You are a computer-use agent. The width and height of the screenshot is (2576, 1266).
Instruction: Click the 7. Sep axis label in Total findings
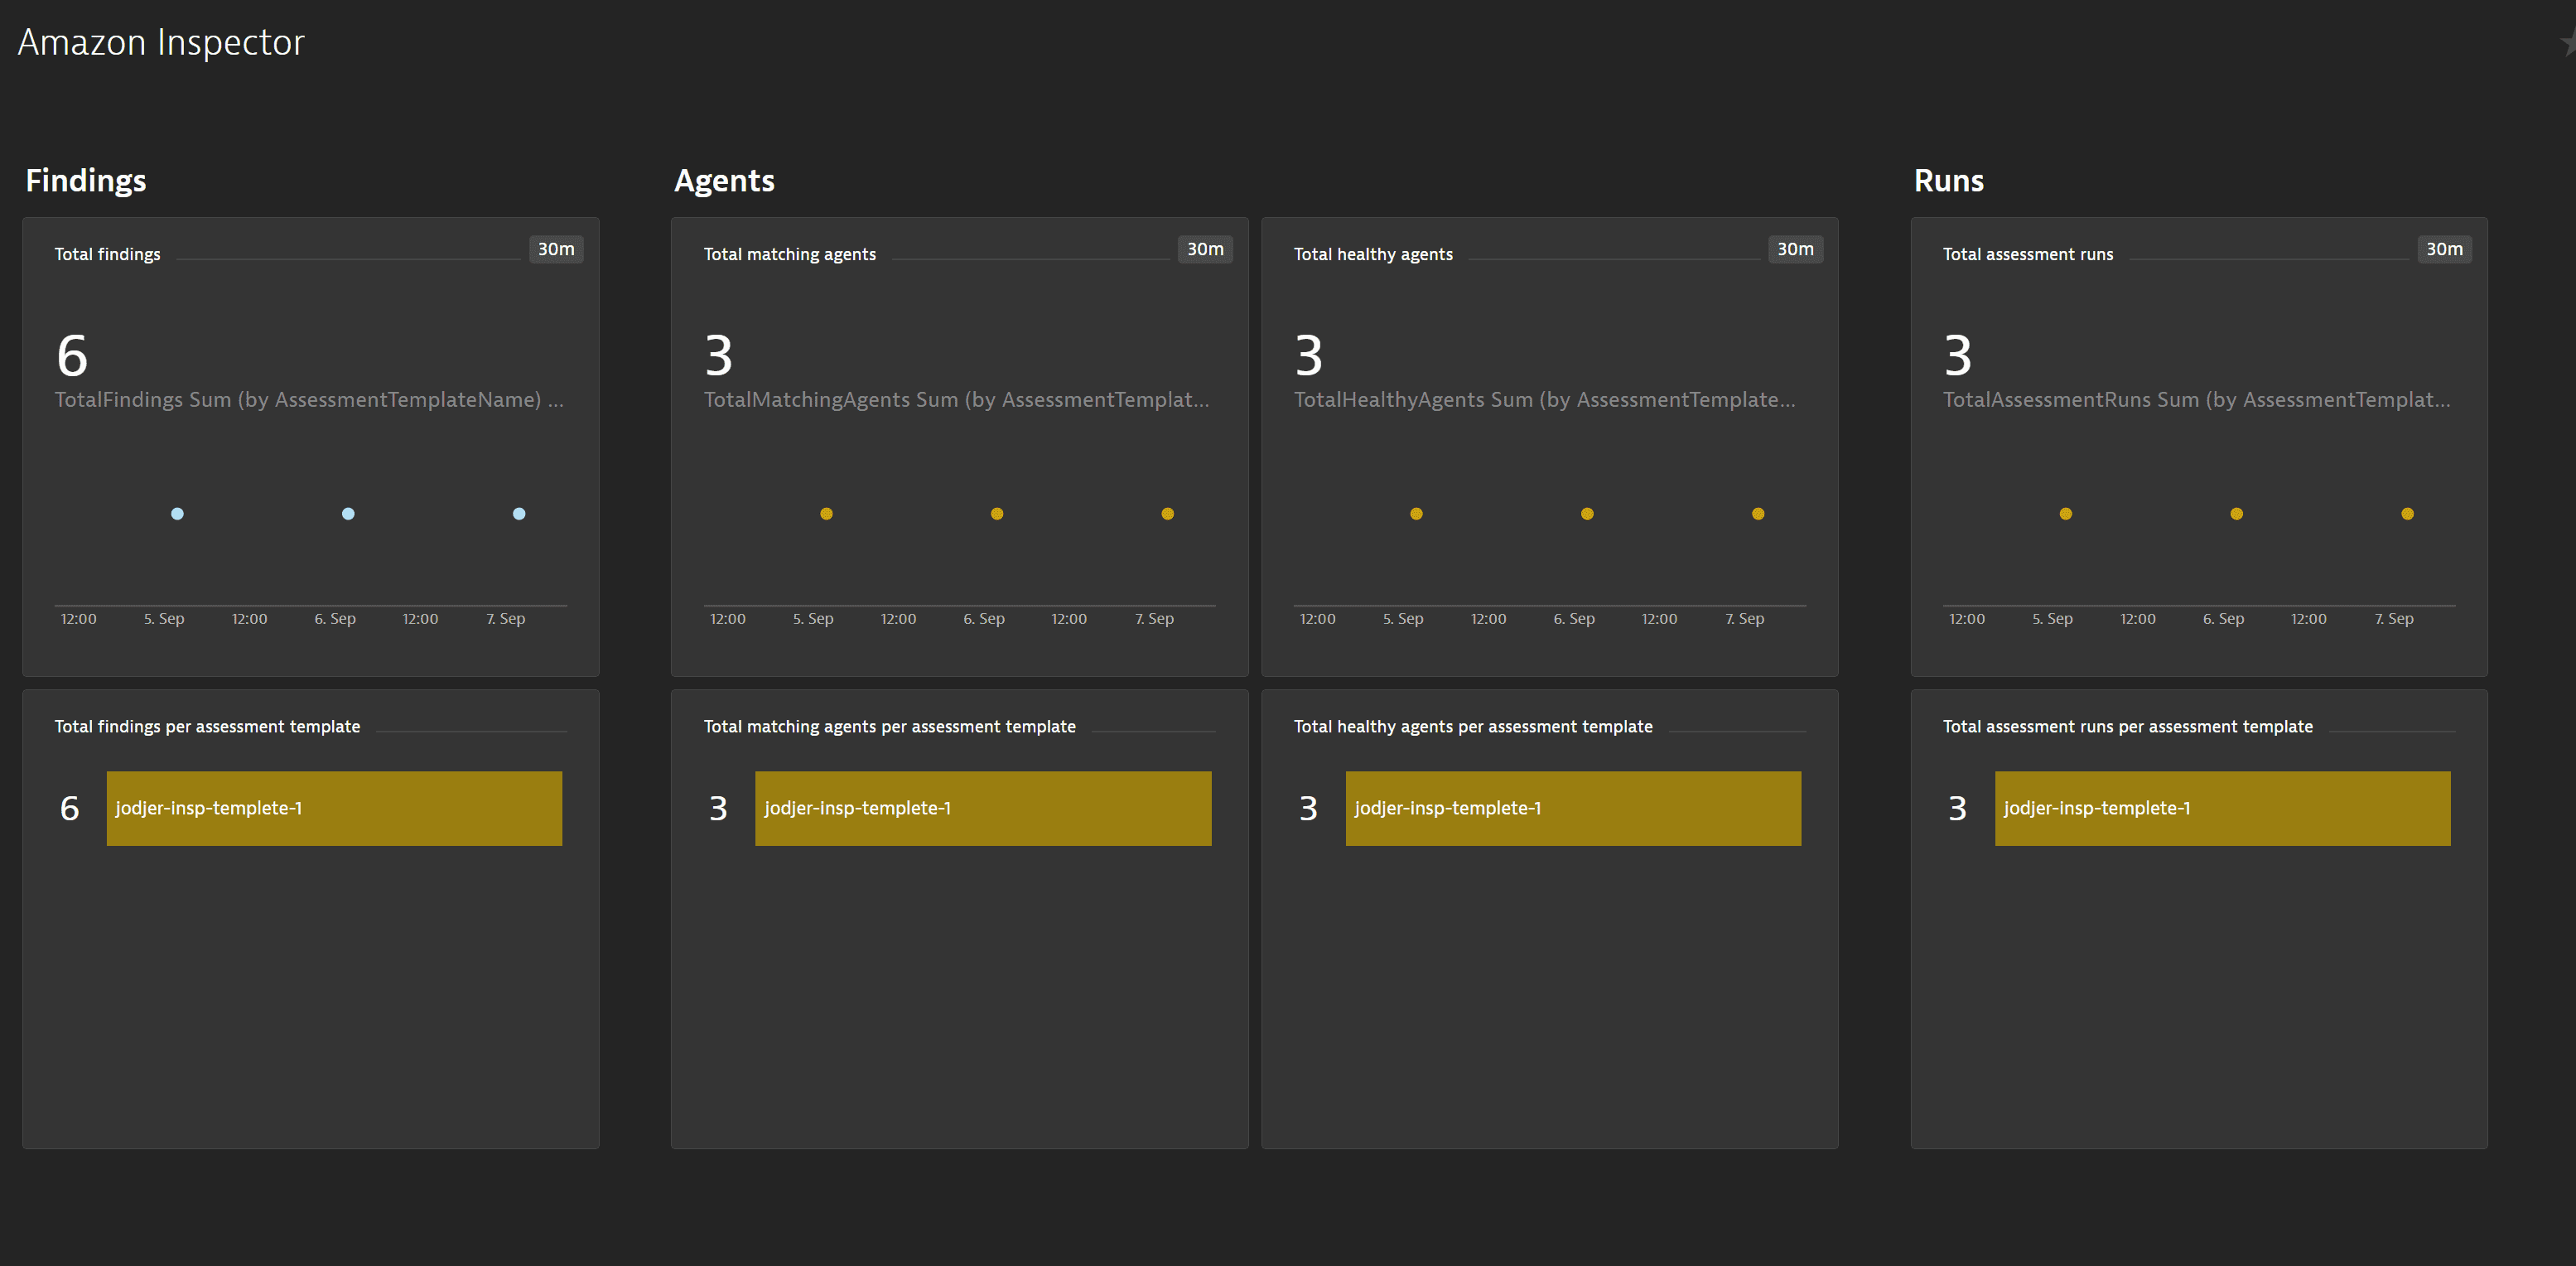tap(505, 619)
